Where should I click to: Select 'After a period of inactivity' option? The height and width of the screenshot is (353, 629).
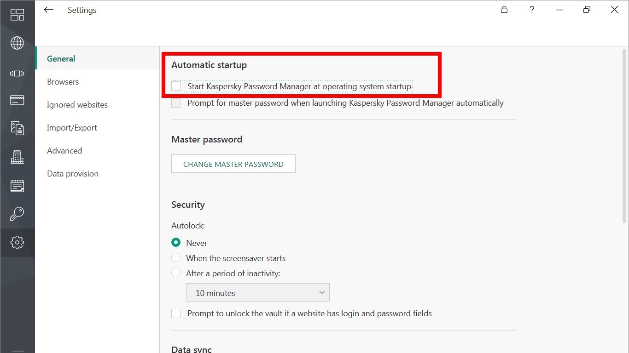[176, 273]
